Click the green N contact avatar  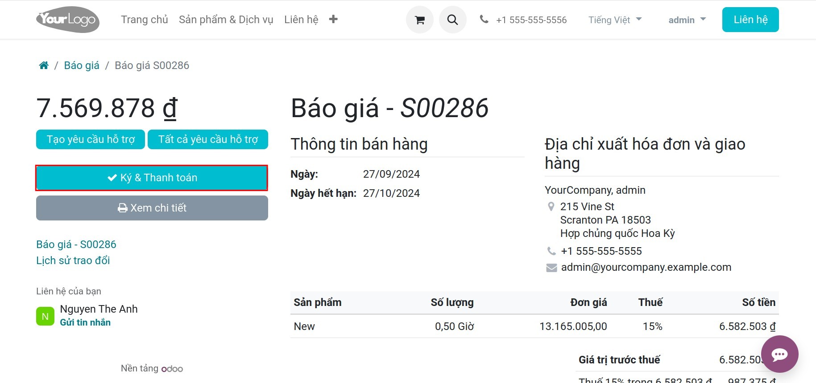(45, 316)
